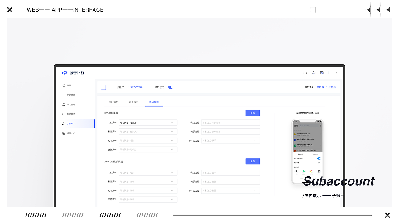Switch to the 账户信息 tab
The height and width of the screenshot is (224, 399).
(x=113, y=102)
